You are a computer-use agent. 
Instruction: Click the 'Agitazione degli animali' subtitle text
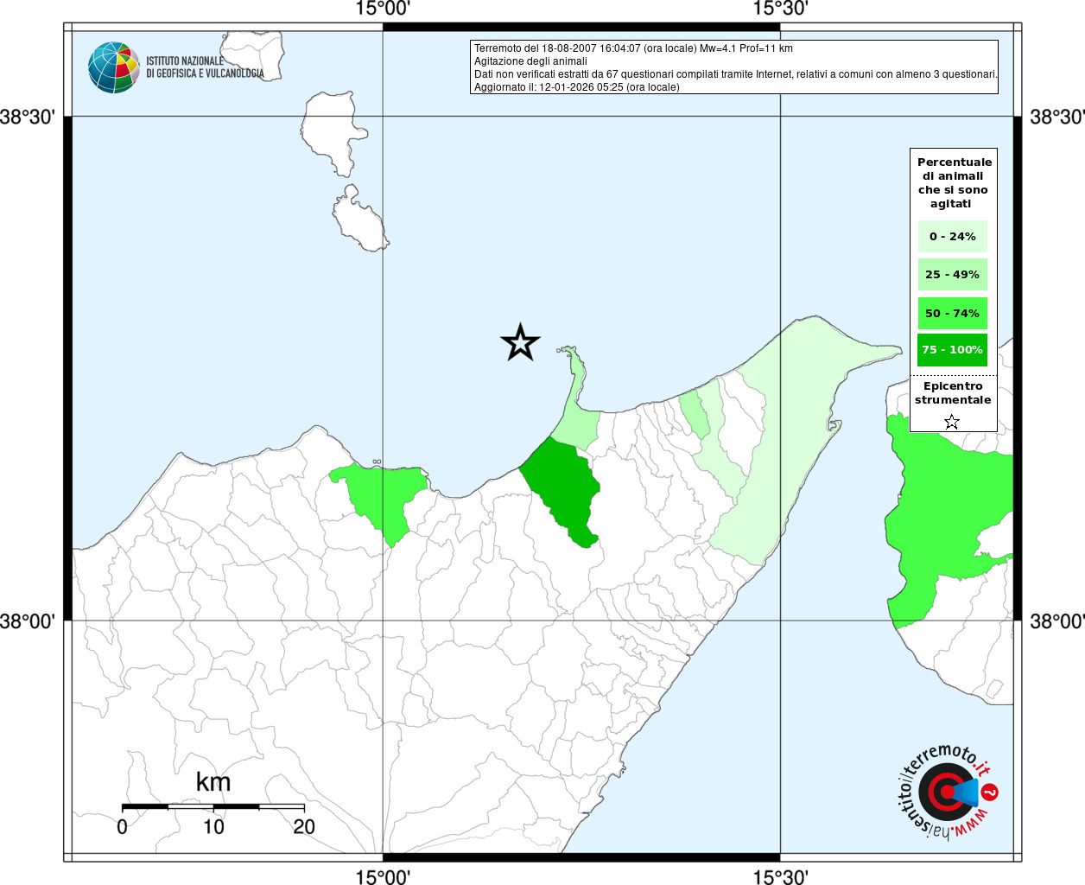click(530, 61)
